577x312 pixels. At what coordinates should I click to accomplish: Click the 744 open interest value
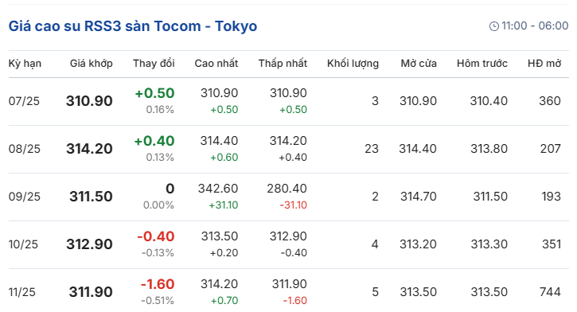coord(550,292)
